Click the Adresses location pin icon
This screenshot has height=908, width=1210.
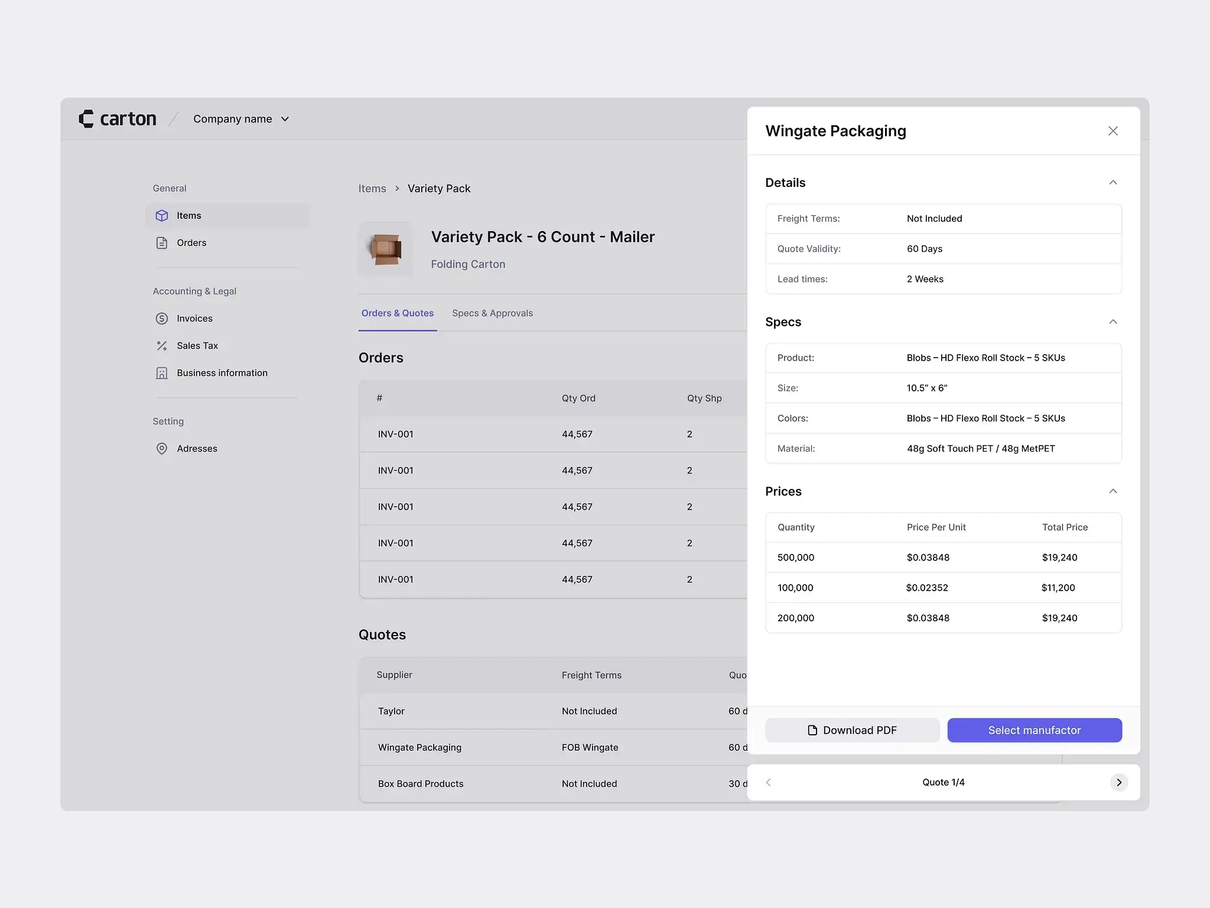coord(161,449)
